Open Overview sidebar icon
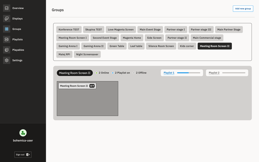The height and width of the screenshot is (162, 259). 6,8
